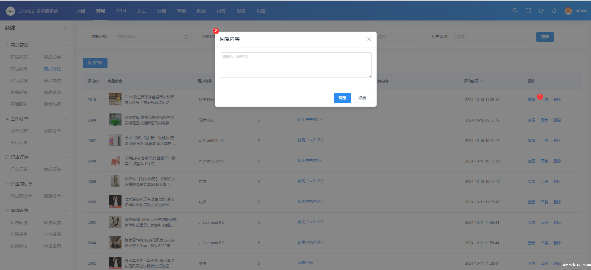Click the search magnifier icon in header
The width and height of the screenshot is (591, 270).
pos(515,11)
